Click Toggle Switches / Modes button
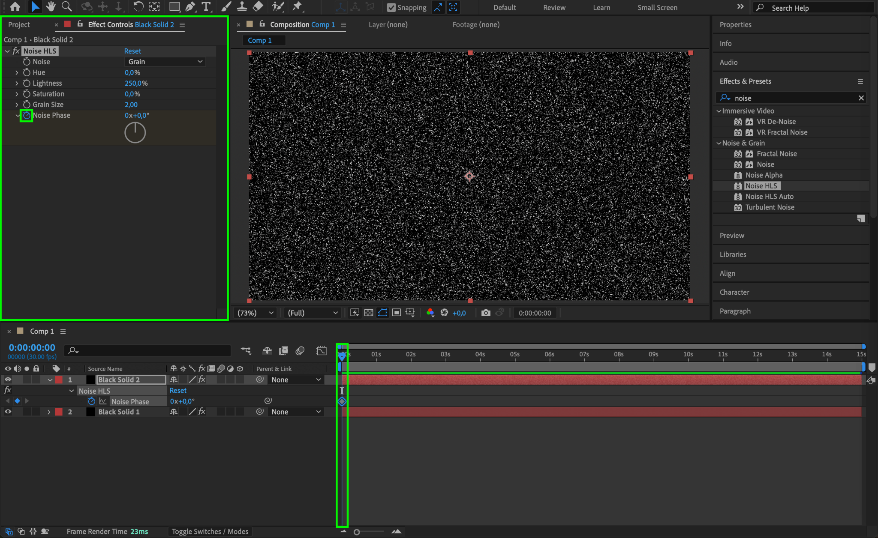The image size is (878, 538). pyautogui.click(x=210, y=531)
